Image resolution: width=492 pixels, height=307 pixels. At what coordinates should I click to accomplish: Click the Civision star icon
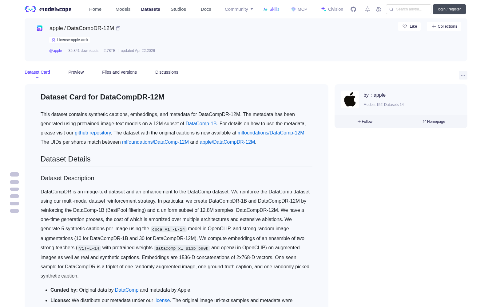point(323,9)
